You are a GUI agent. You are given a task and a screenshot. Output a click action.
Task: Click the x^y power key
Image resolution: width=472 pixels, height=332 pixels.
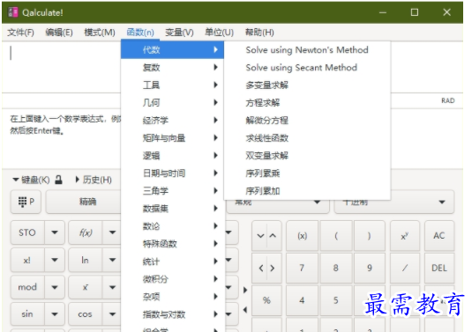pos(405,236)
